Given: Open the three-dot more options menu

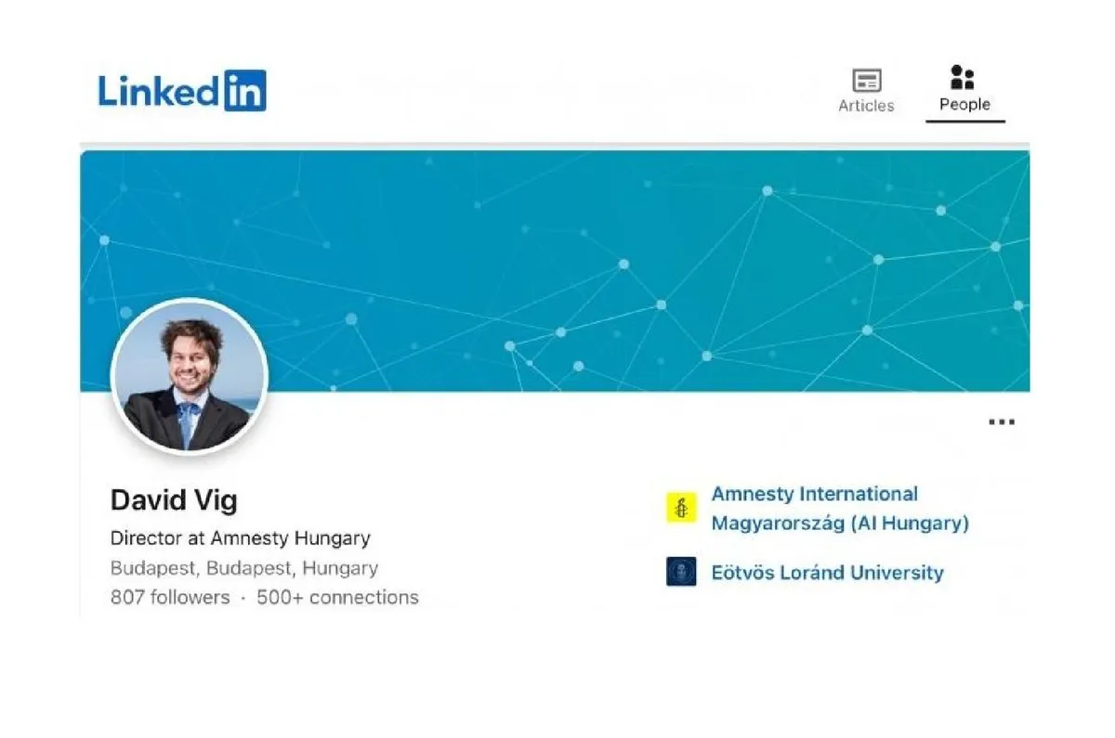Looking at the screenshot, I should point(1001,422).
